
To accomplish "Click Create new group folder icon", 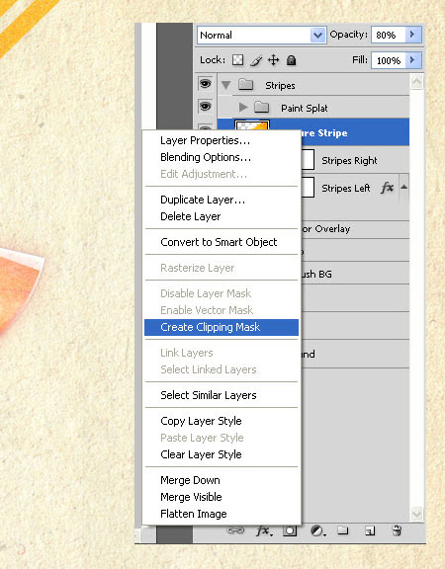I will (x=342, y=530).
